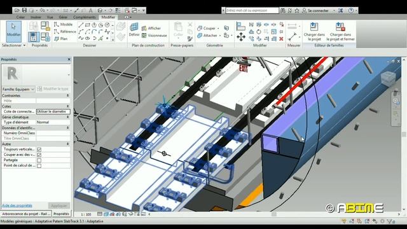Click the Move tool with four arrows
The height and width of the screenshot is (229, 407).
coord(241,37)
